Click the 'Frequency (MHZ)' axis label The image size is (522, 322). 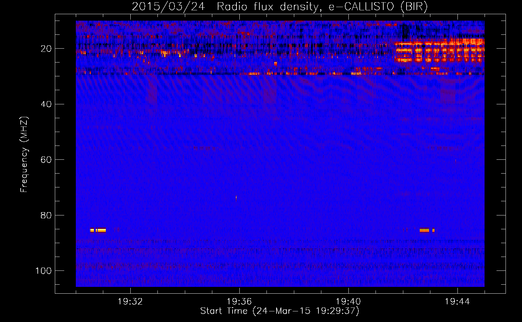point(24,154)
